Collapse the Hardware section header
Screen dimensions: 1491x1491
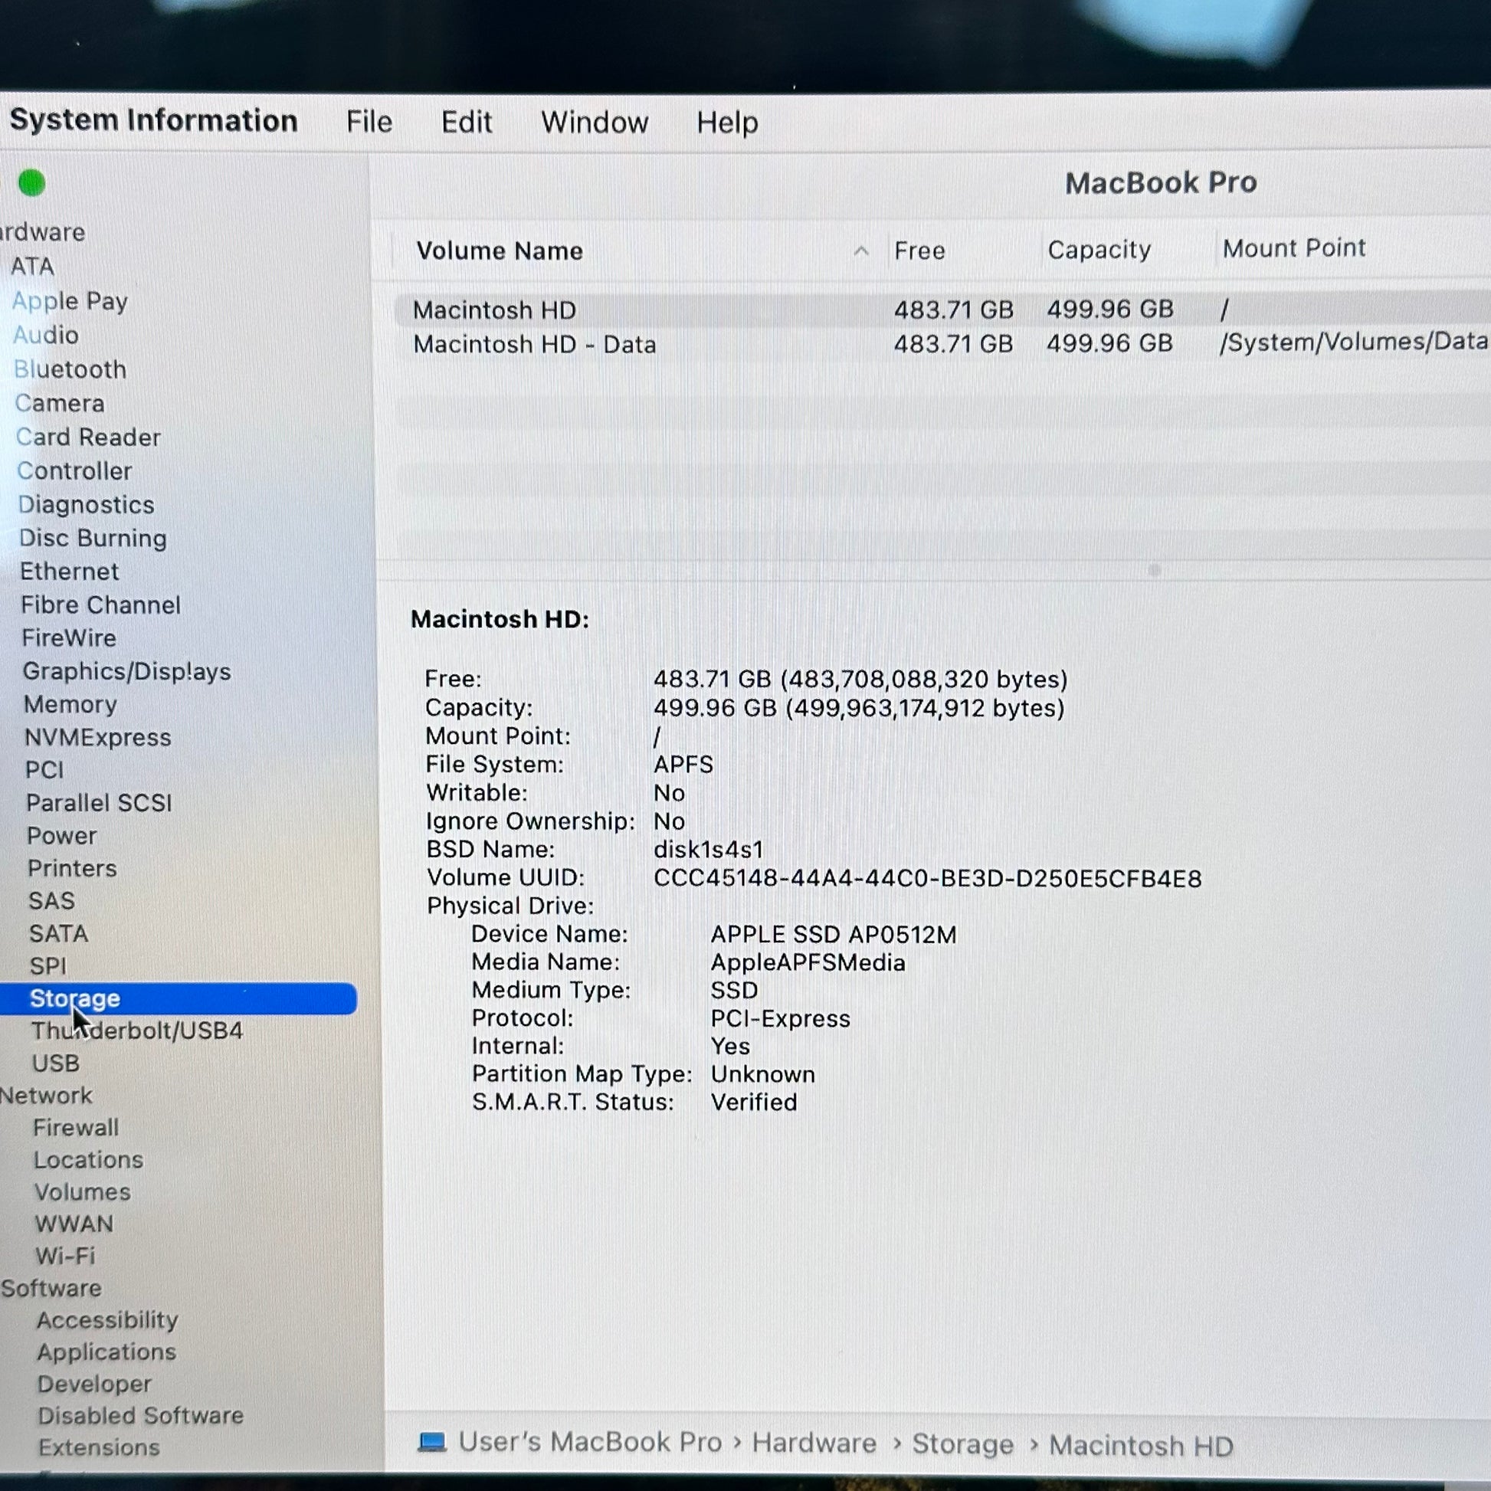(42, 231)
